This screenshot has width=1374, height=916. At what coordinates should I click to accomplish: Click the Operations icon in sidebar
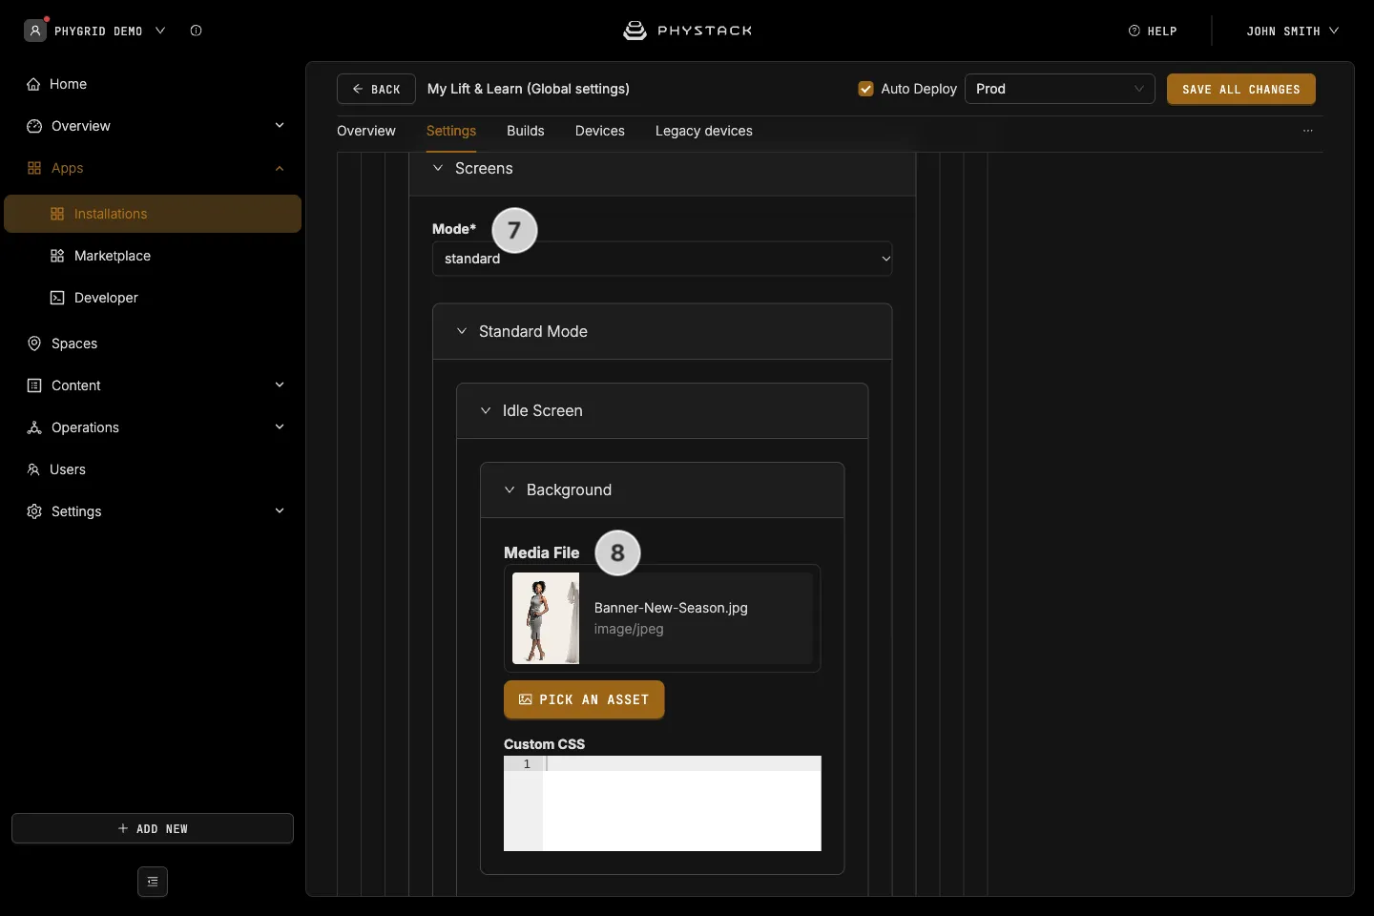coord(34,427)
